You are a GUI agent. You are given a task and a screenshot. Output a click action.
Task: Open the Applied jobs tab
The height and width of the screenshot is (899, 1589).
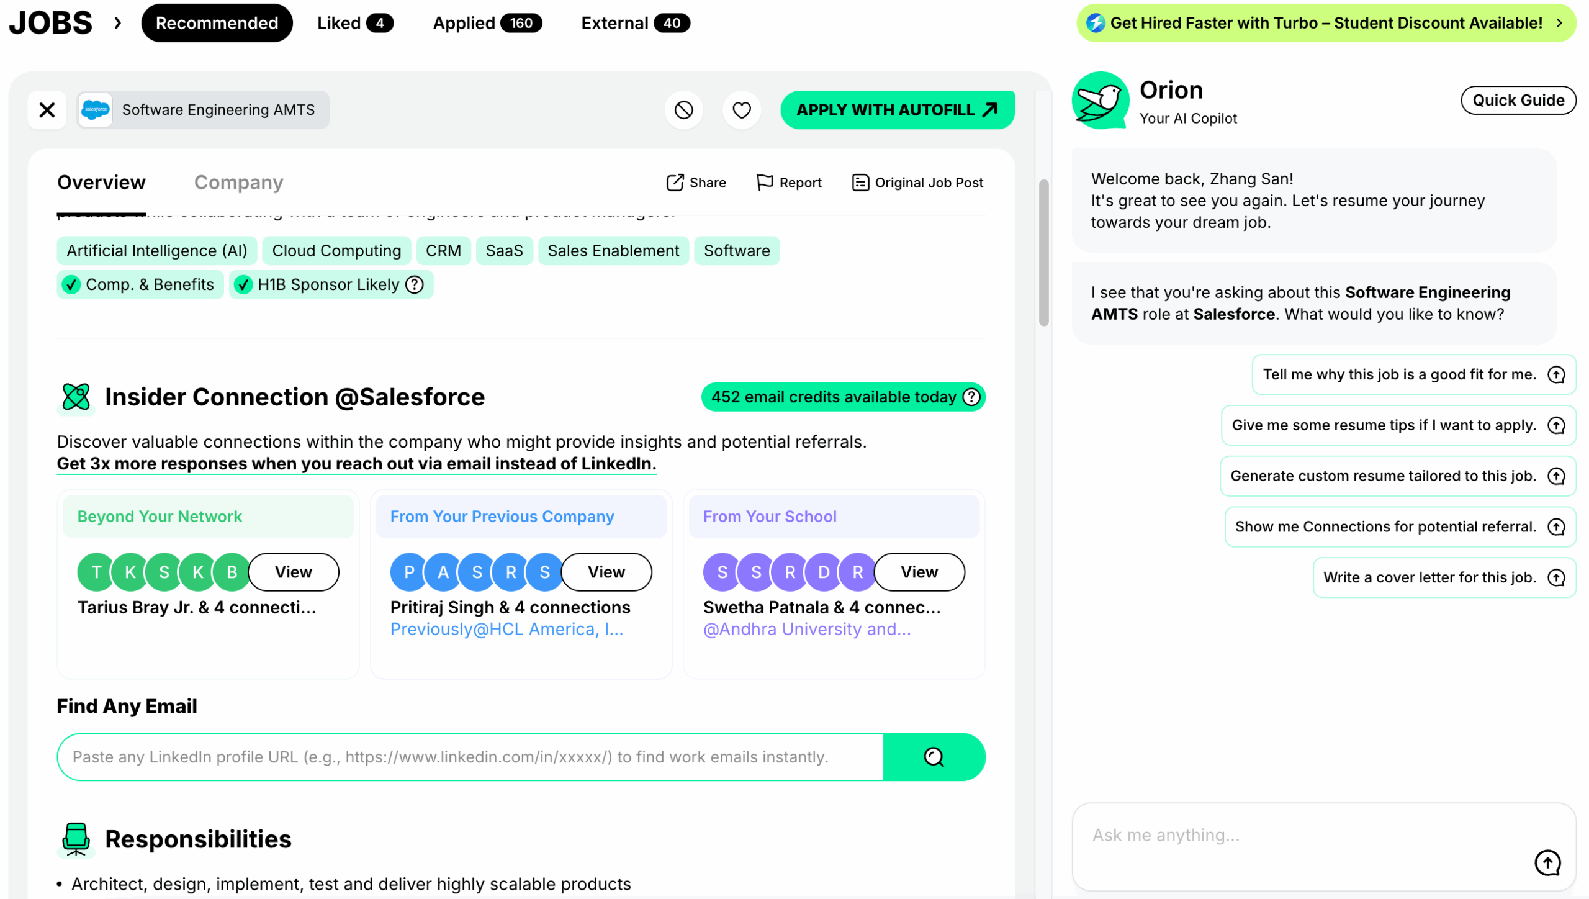[x=487, y=23]
